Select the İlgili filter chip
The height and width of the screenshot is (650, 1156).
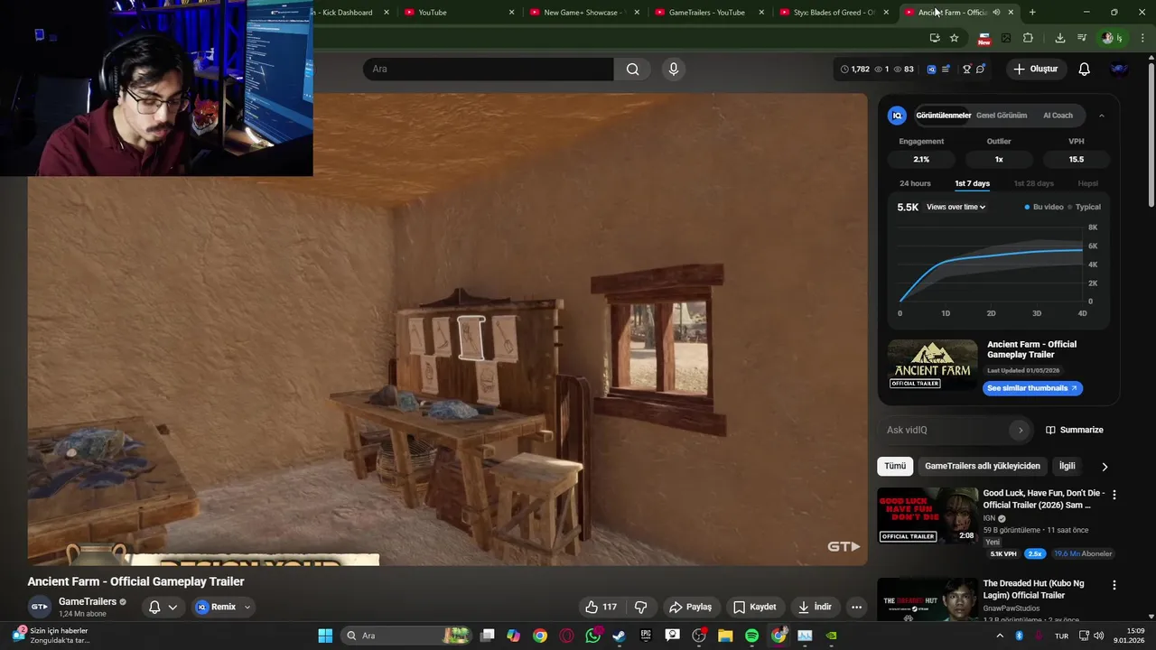tap(1067, 466)
